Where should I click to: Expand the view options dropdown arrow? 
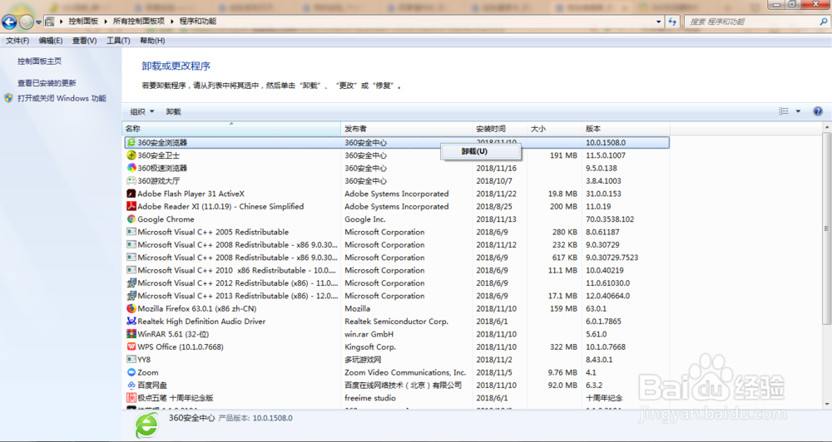coord(798,111)
